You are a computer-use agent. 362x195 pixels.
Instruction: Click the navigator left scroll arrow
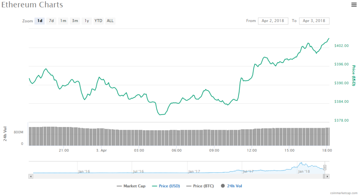31,176
